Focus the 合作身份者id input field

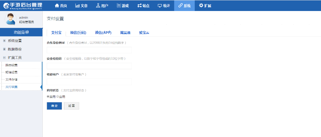click(x=89, y=50)
